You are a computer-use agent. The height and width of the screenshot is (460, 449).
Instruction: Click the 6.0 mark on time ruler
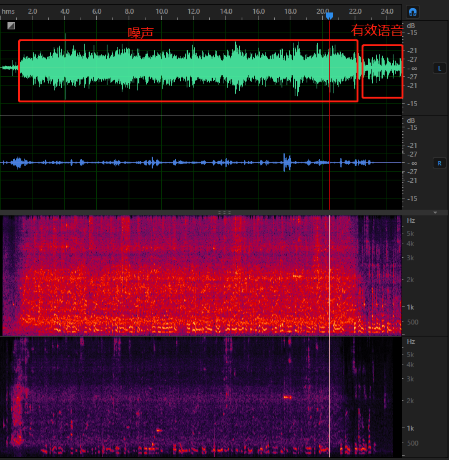97,11
